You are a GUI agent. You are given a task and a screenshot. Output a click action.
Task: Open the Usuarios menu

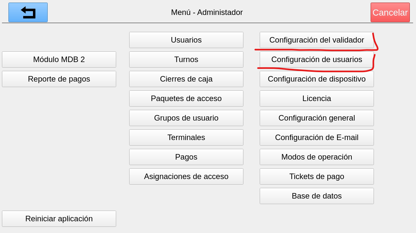(186, 40)
